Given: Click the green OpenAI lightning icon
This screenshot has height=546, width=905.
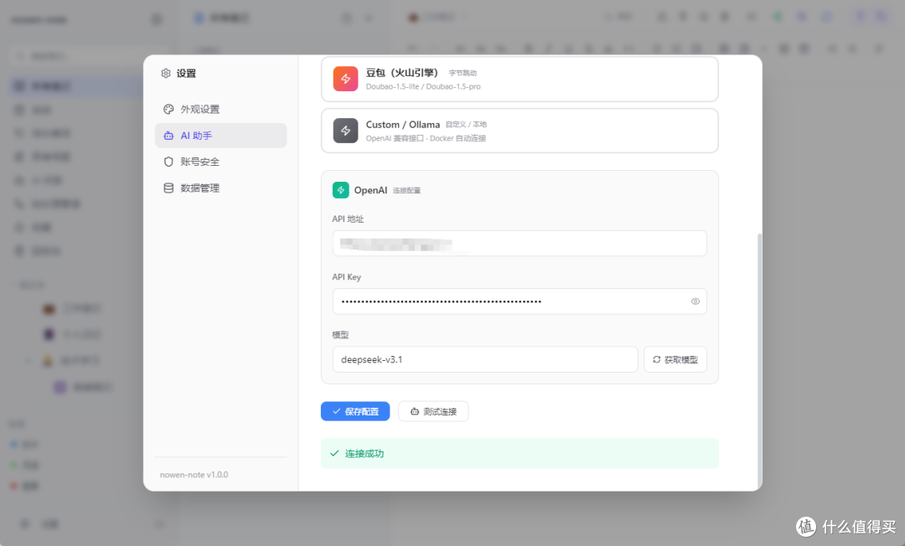Looking at the screenshot, I should click(340, 190).
